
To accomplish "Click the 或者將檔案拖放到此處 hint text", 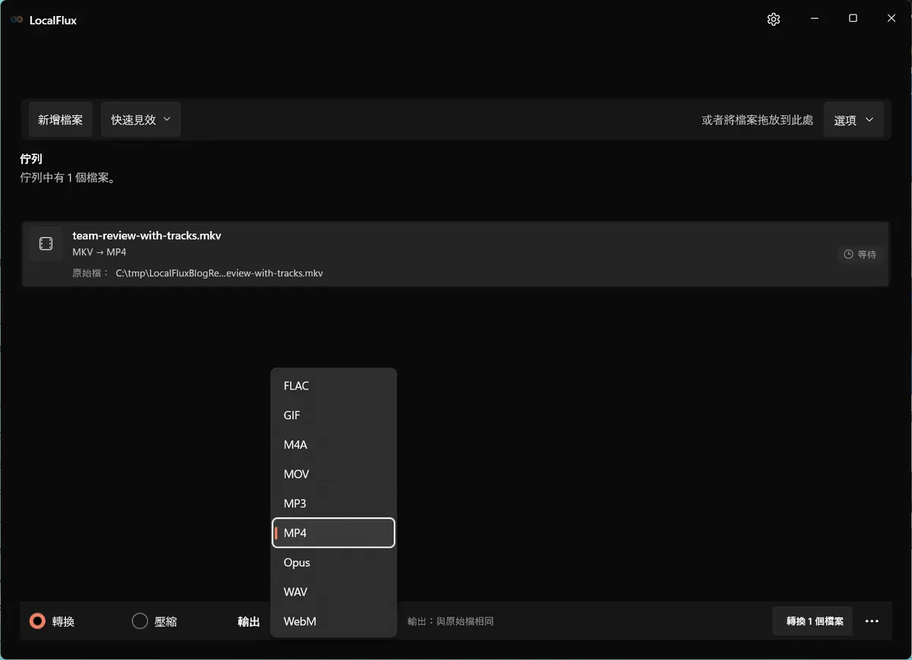I will coord(758,120).
